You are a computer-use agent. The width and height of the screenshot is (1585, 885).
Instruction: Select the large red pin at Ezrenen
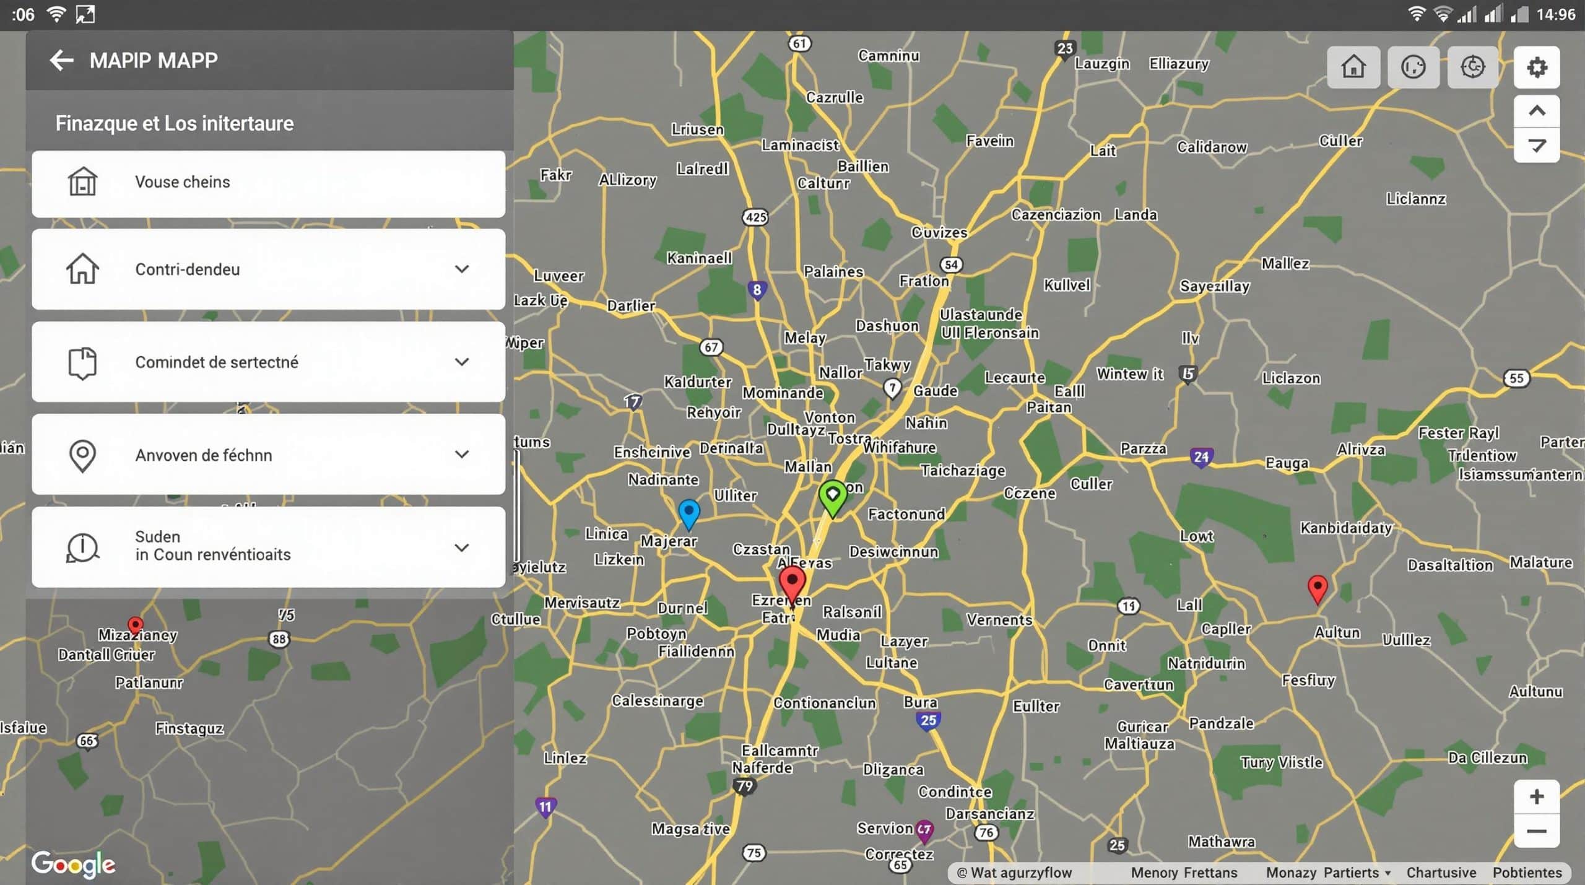tap(792, 585)
